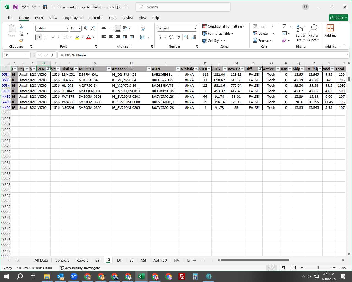Switch to the All Data sheet tab
Screen dimensions: 352x282
41,260
